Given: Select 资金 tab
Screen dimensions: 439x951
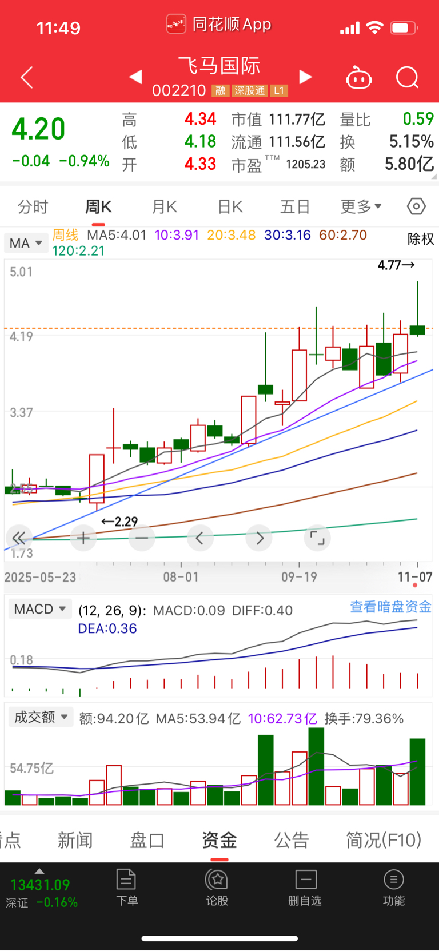Looking at the screenshot, I should click(219, 840).
